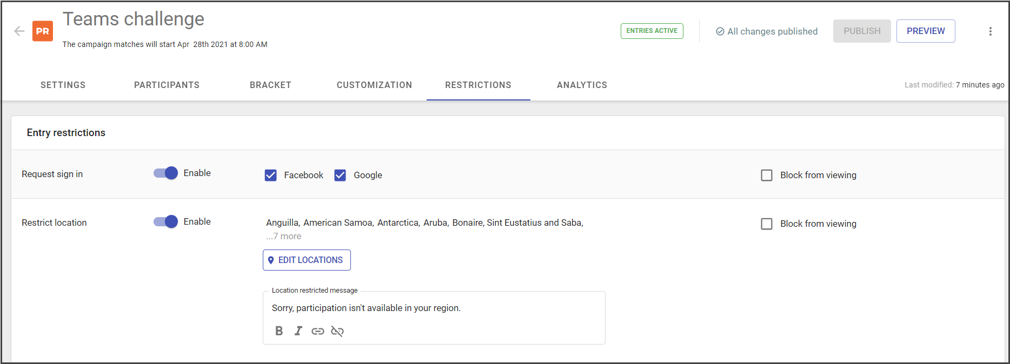Click the 'Request sign in' row label
The width and height of the screenshot is (1010, 364).
52,174
